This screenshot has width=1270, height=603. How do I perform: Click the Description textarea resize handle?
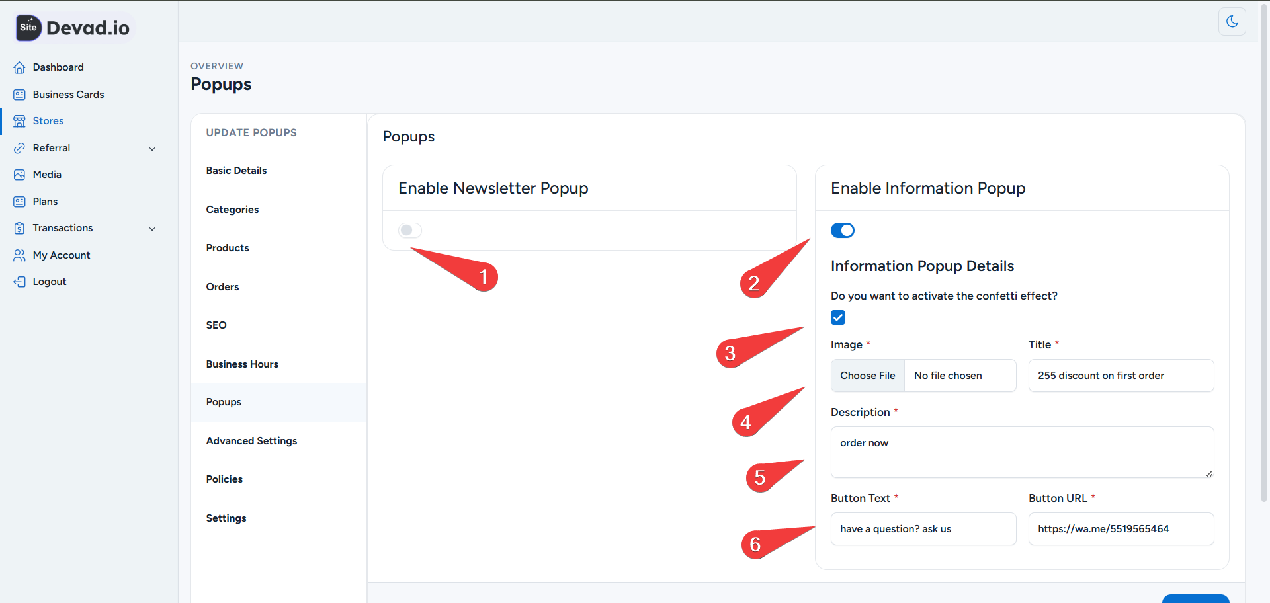pos(1209,472)
